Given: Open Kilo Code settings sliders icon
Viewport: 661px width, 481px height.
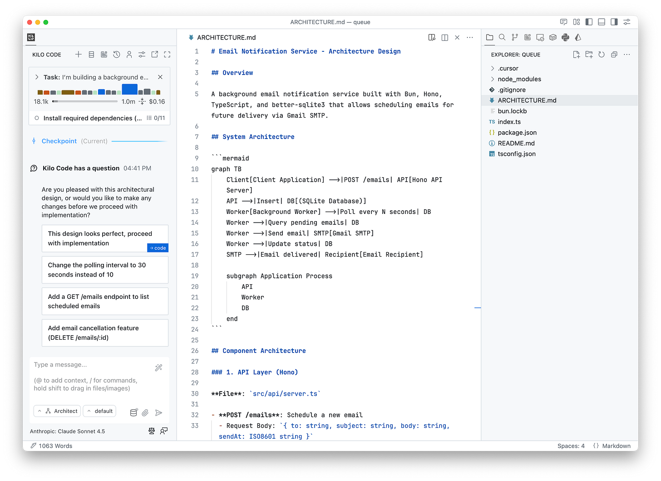Looking at the screenshot, I should click(142, 55).
